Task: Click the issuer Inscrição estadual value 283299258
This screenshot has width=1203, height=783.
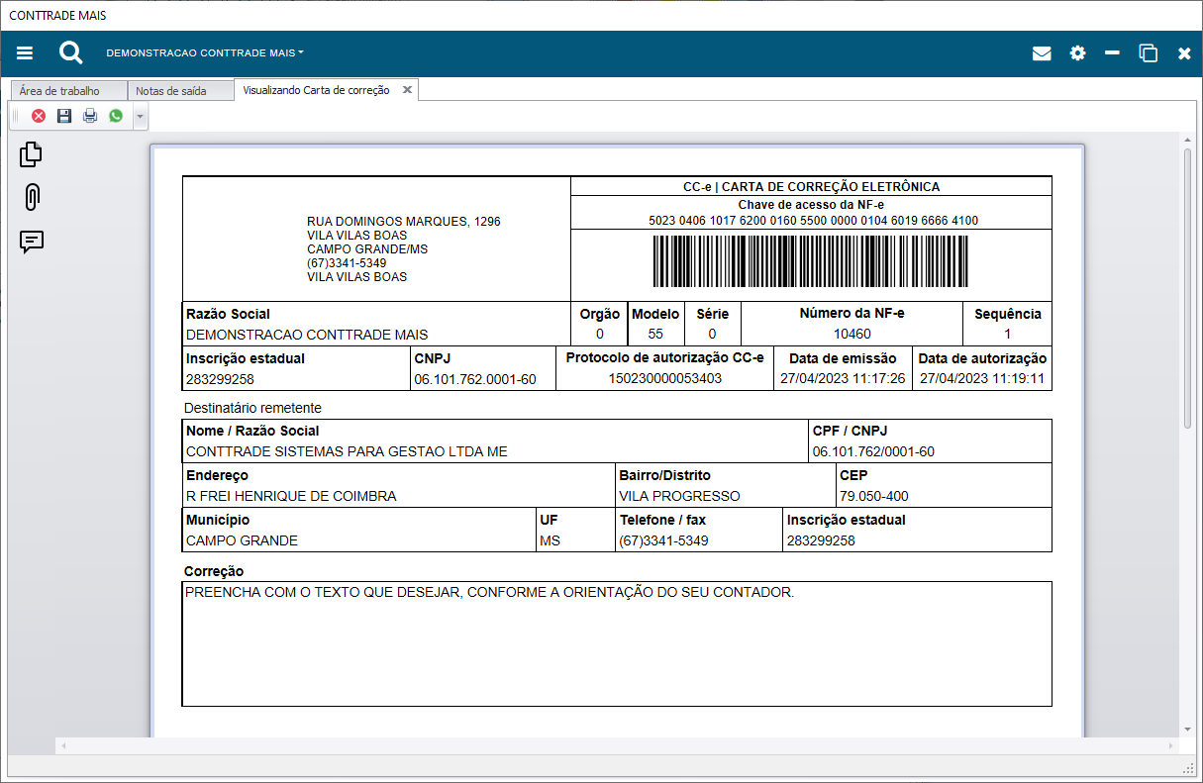Action: click(x=220, y=379)
